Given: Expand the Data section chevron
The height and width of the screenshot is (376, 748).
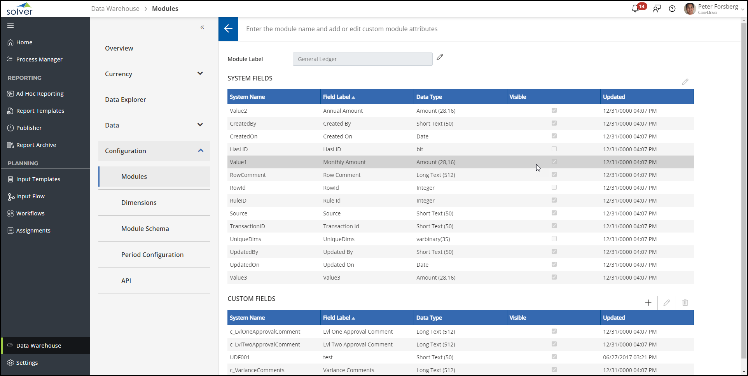Looking at the screenshot, I should click(x=200, y=125).
